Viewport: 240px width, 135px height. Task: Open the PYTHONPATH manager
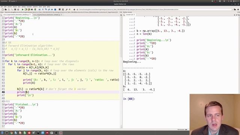coord(70,9)
